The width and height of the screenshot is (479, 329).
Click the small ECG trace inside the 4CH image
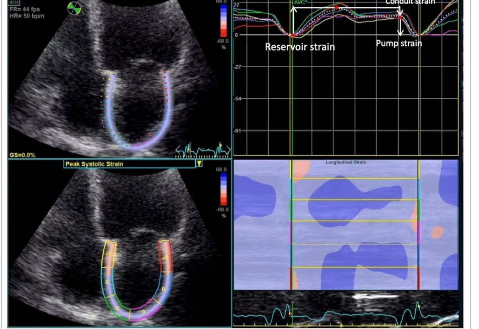pos(203,149)
